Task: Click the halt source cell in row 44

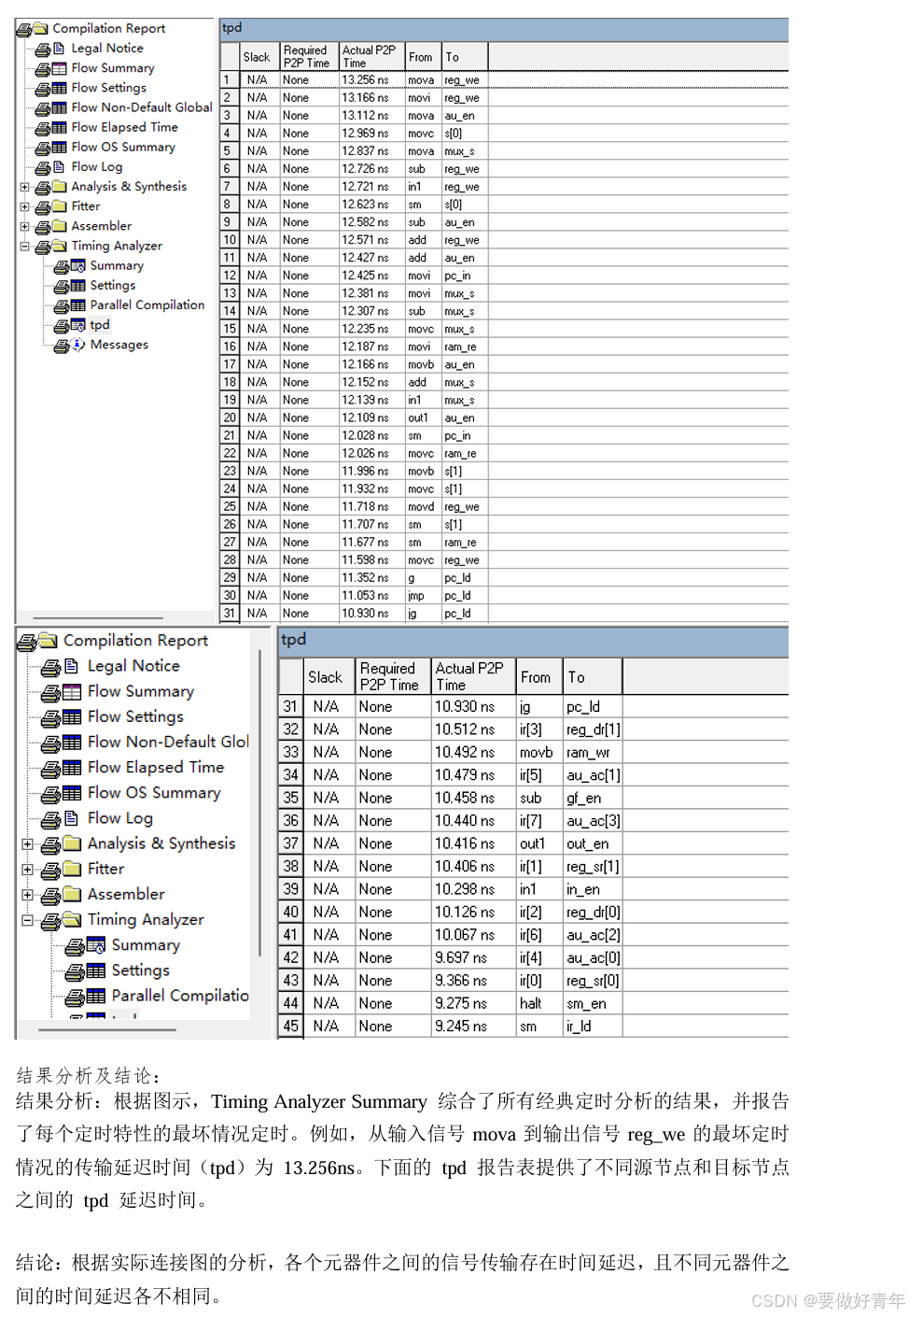Action: click(x=539, y=1003)
